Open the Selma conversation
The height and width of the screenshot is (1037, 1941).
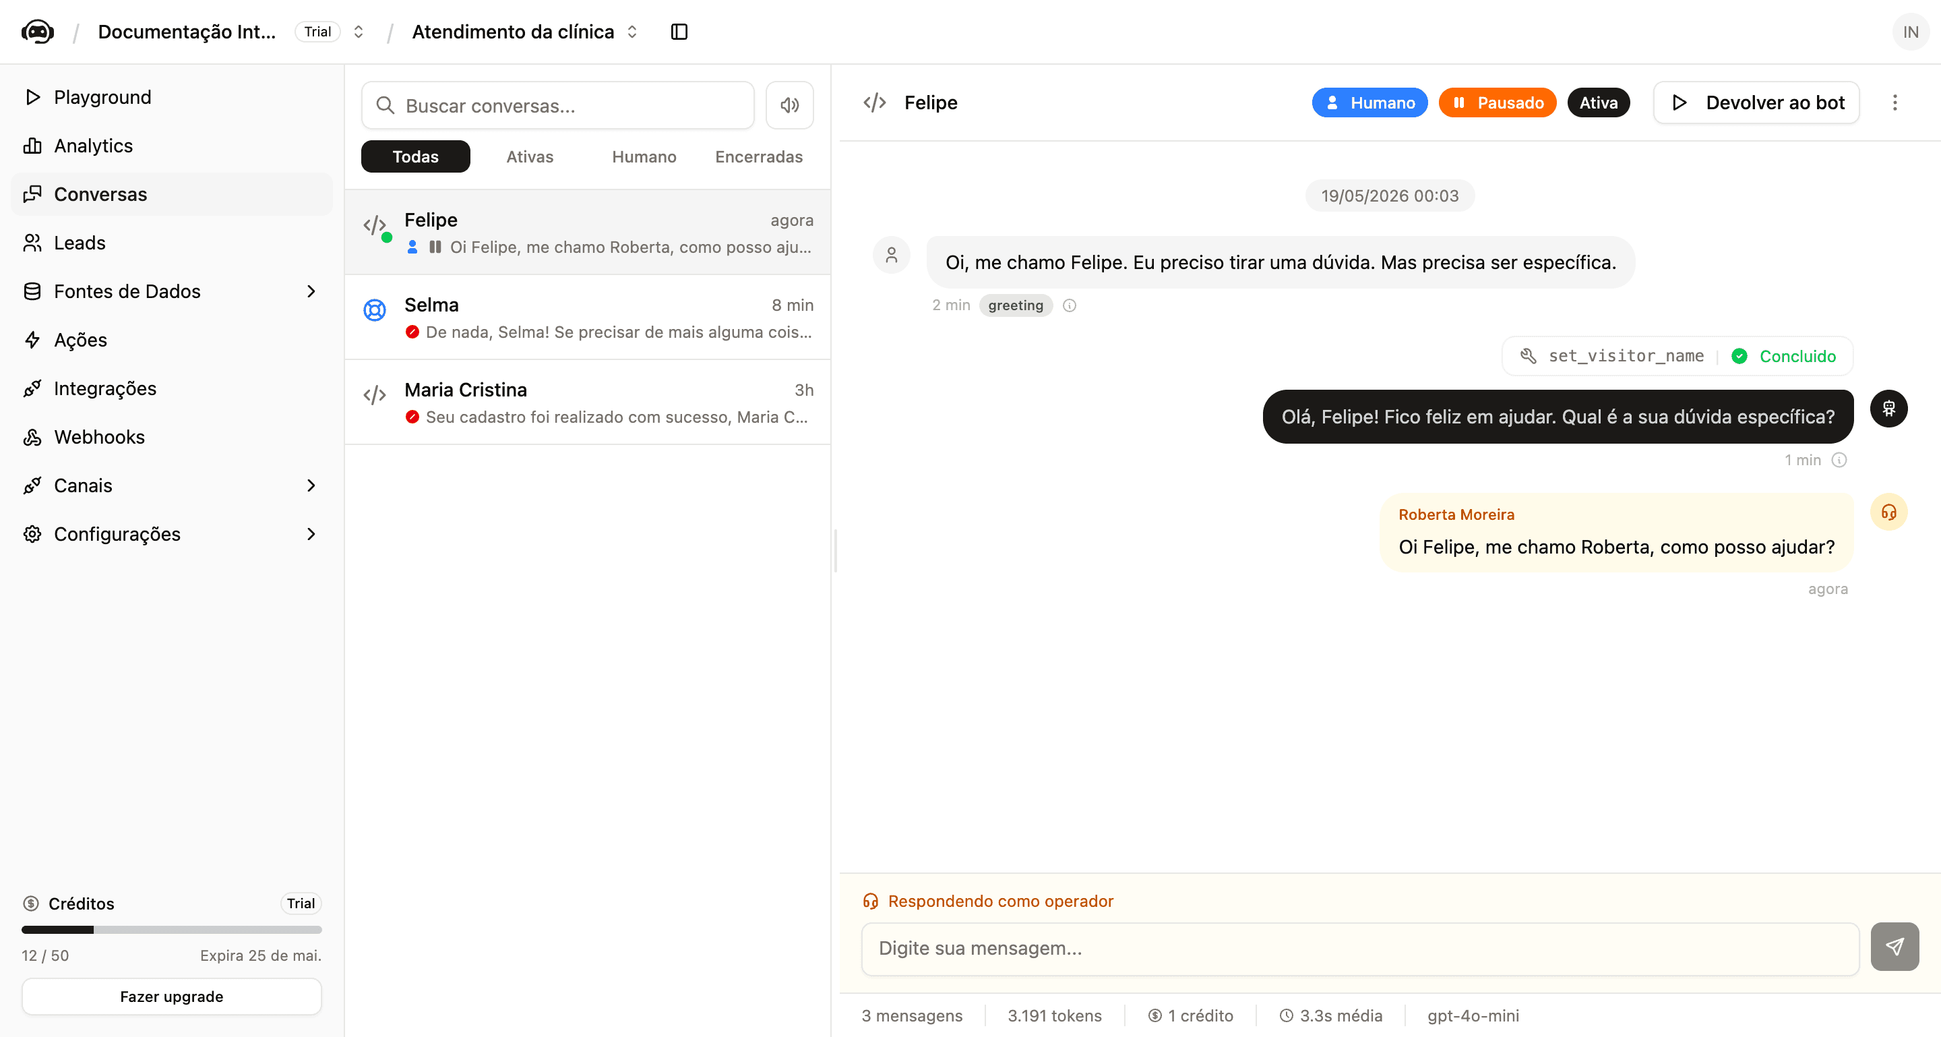click(x=588, y=318)
